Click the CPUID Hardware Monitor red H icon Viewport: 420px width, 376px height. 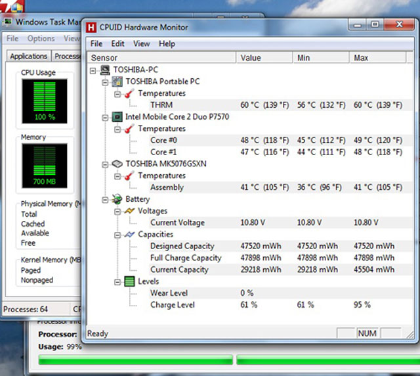(91, 28)
